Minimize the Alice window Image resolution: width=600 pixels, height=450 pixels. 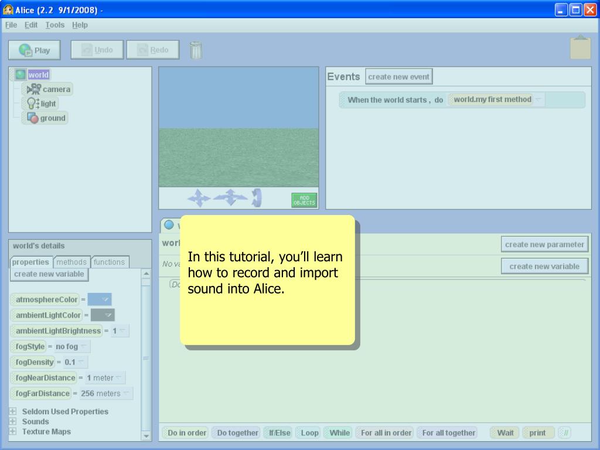tap(561, 10)
